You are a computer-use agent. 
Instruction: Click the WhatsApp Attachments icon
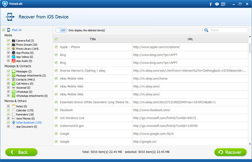click(x=13, y=96)
